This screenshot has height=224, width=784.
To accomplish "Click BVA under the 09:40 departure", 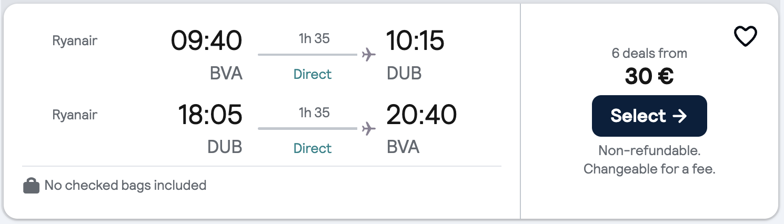I will [226, 73].
